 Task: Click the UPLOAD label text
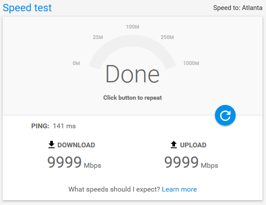[x=193, y=145]
